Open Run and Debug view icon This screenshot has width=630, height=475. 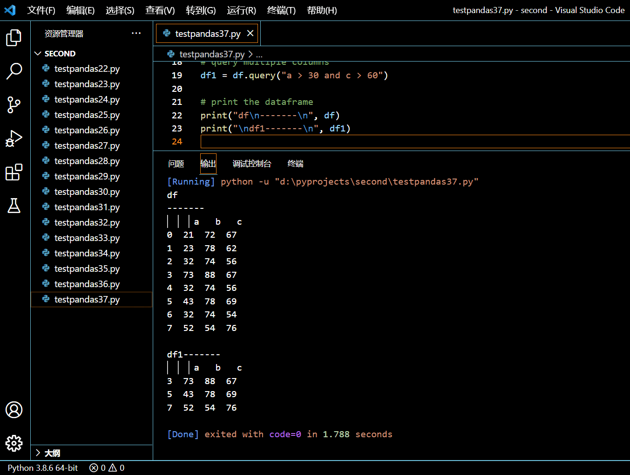coord(14,138)
